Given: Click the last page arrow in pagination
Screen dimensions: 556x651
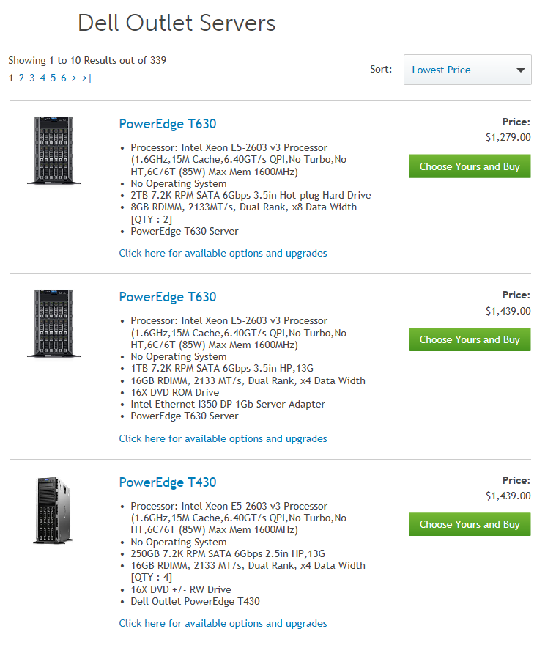Looking at the screenshot, I should (x=86, y=78).
